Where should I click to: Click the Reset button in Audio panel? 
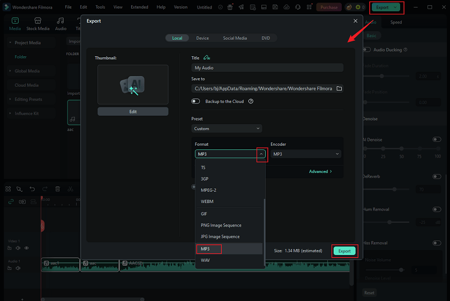click(369, 292)
